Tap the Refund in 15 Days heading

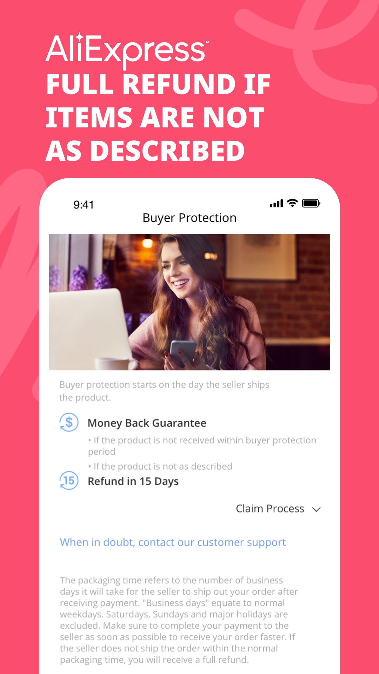133,481
